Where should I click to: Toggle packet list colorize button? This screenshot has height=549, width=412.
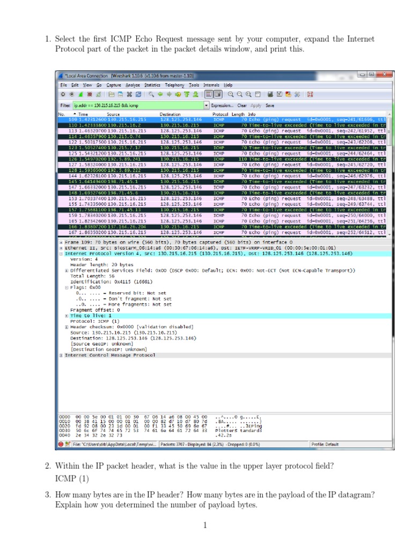tap(209, 94)
